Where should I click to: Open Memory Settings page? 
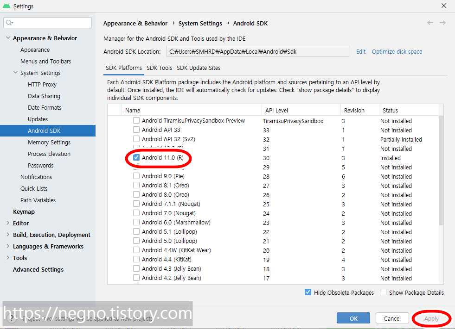(x=49, y=143)
